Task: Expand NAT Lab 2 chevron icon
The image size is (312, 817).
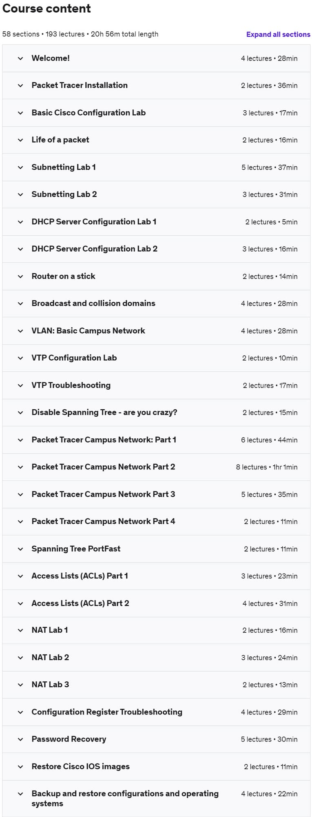Action: 20,658
